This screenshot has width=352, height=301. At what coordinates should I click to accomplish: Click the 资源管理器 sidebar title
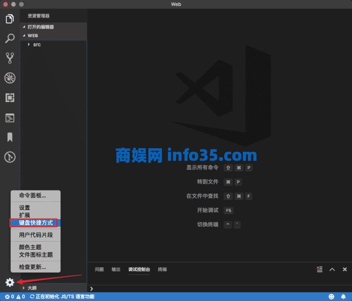click(38, 16)
